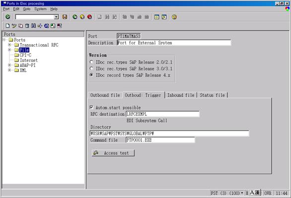Viewport: 291px width, 198px height.
Task: Click the Next page icon
Action: (140, 17)
